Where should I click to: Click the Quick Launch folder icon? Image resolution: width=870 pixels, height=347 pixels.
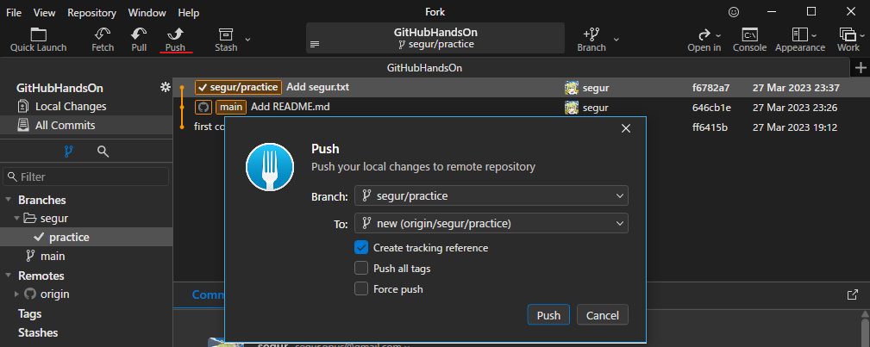point(38,34)
